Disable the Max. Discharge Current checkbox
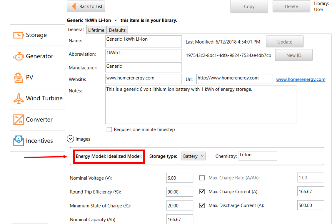Screen dimensions: 332x224 (x=202, y=205)
